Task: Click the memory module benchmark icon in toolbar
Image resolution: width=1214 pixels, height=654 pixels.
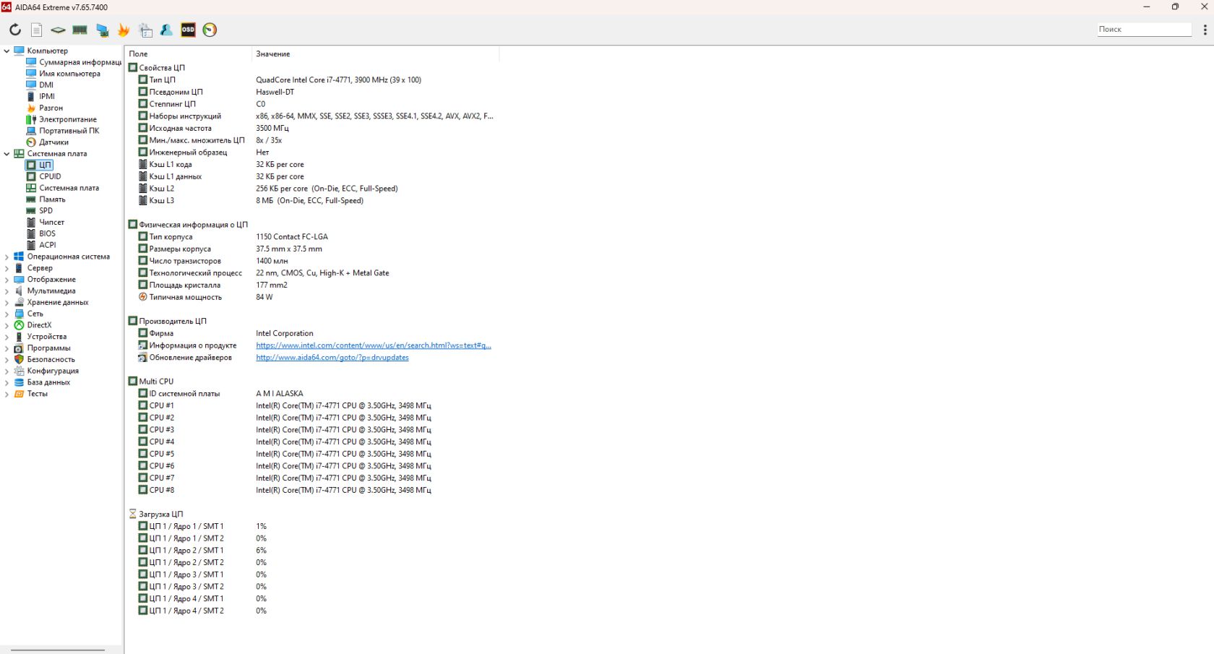Action: (x=79, y=30)
